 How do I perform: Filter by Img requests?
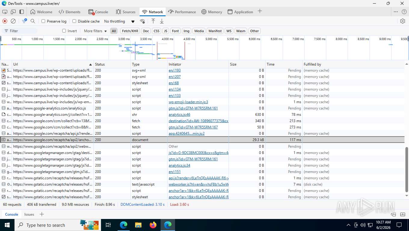pos(186,31)
